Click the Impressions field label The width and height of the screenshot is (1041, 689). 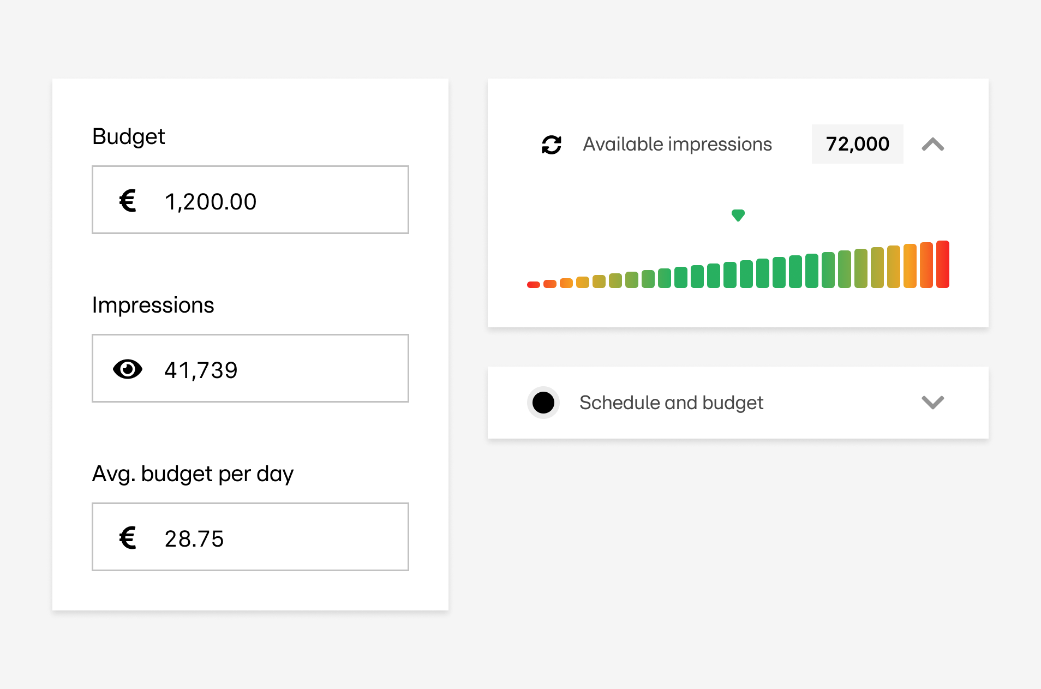tap(153, 305)
